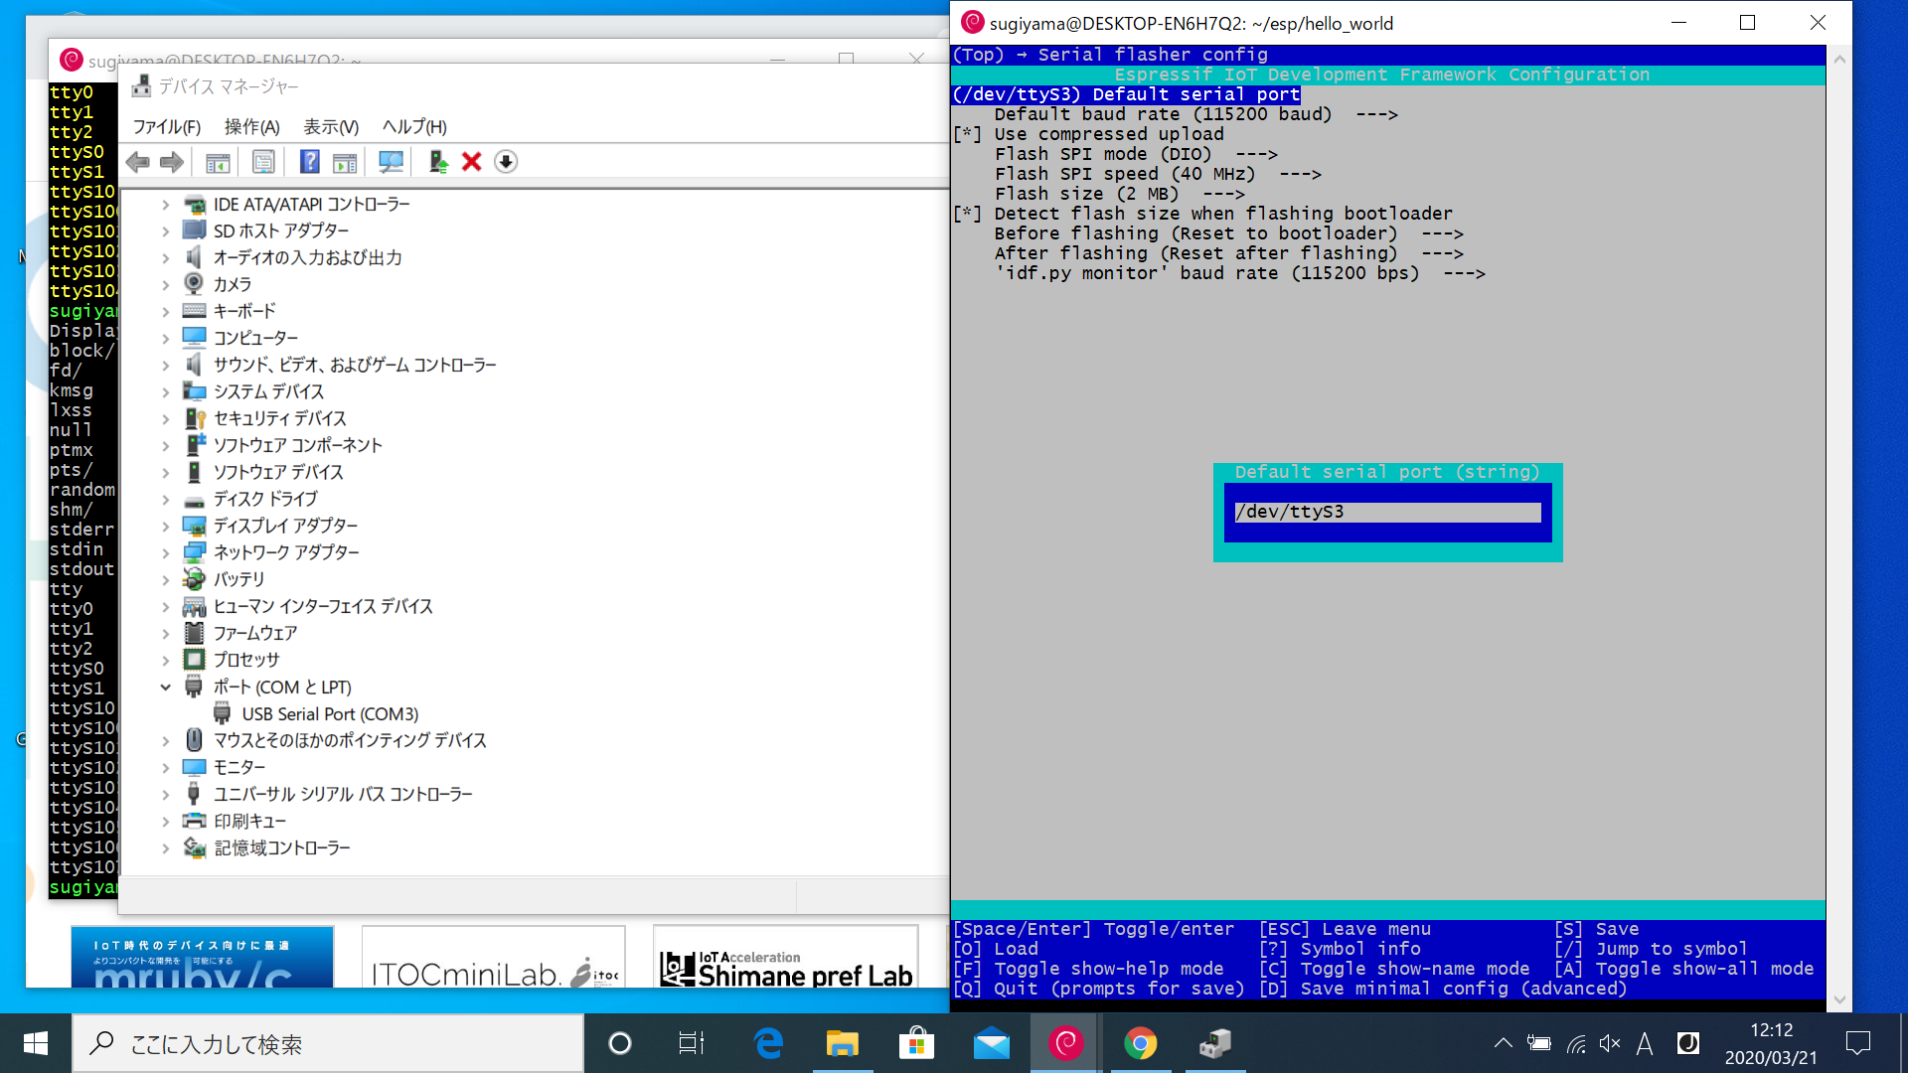Open the ファイル(F) menu
Viewport: 1908px width, 1073px height.
pos(167,127)
